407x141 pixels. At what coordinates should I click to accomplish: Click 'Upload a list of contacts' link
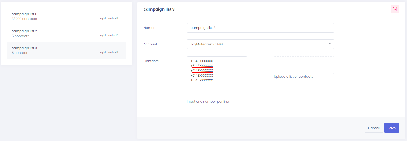click(293, 77)
